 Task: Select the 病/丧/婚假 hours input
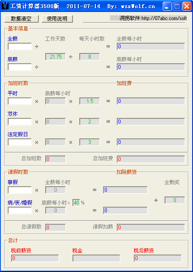20,211
